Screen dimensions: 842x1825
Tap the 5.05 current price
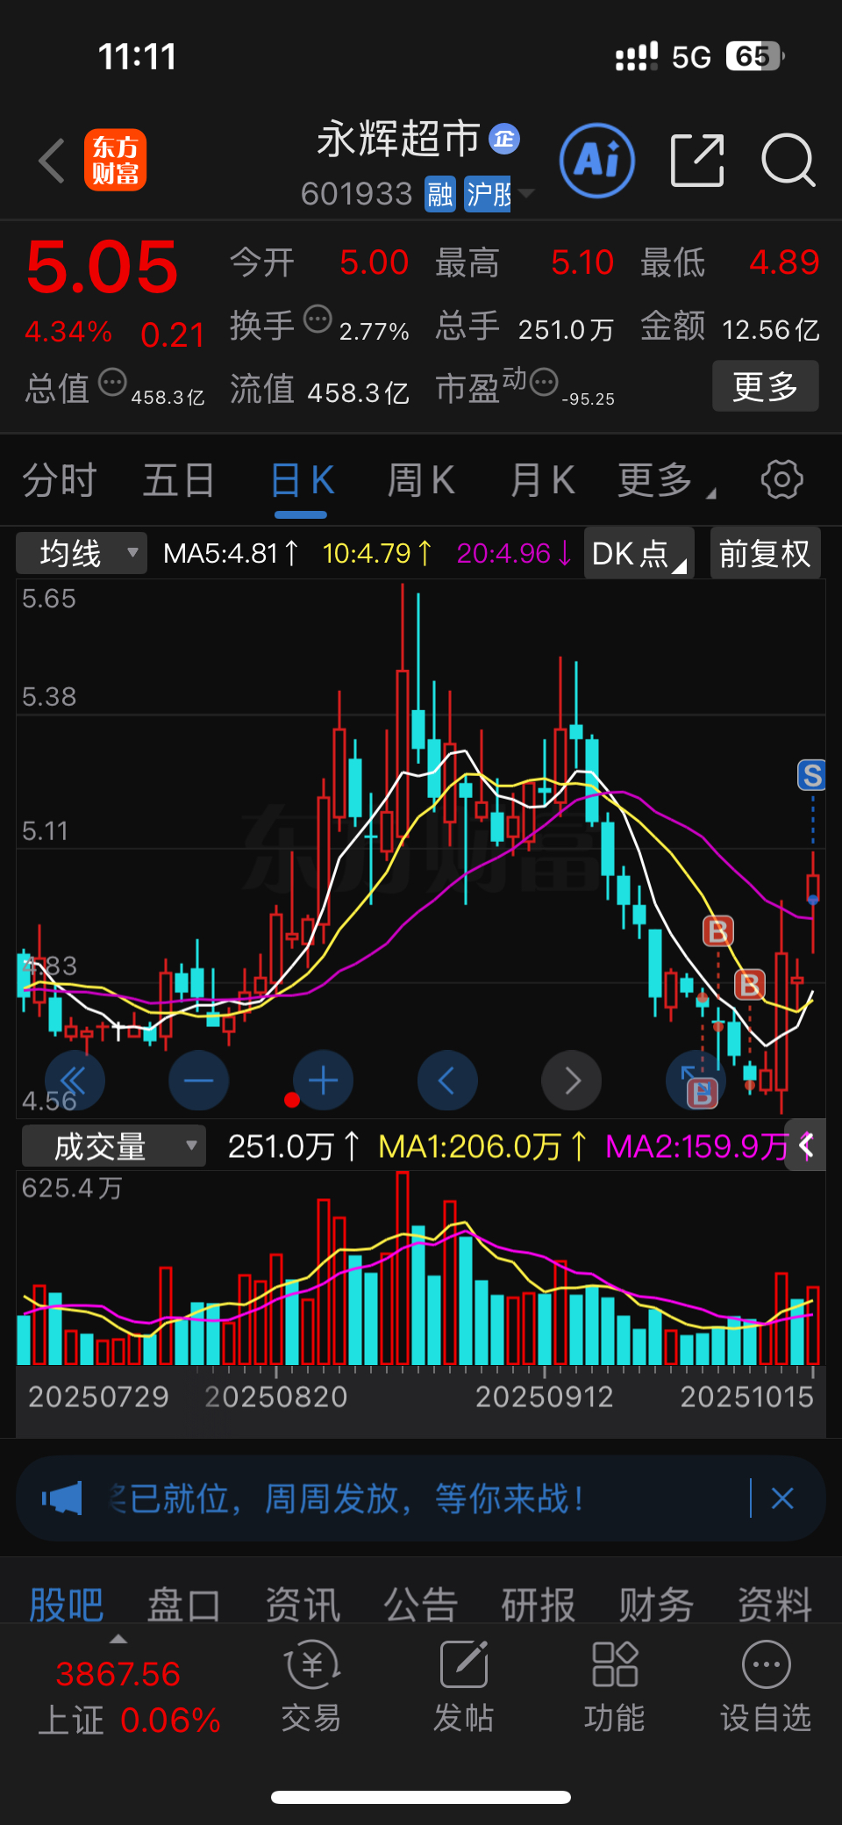click(x=103, y=267)
